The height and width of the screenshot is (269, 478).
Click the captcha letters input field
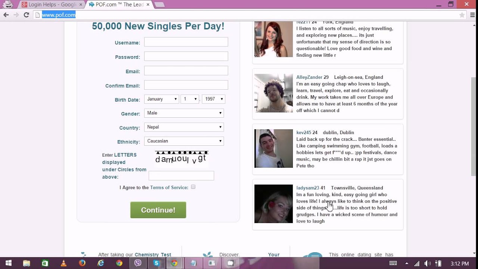click(x=181, y=176)
